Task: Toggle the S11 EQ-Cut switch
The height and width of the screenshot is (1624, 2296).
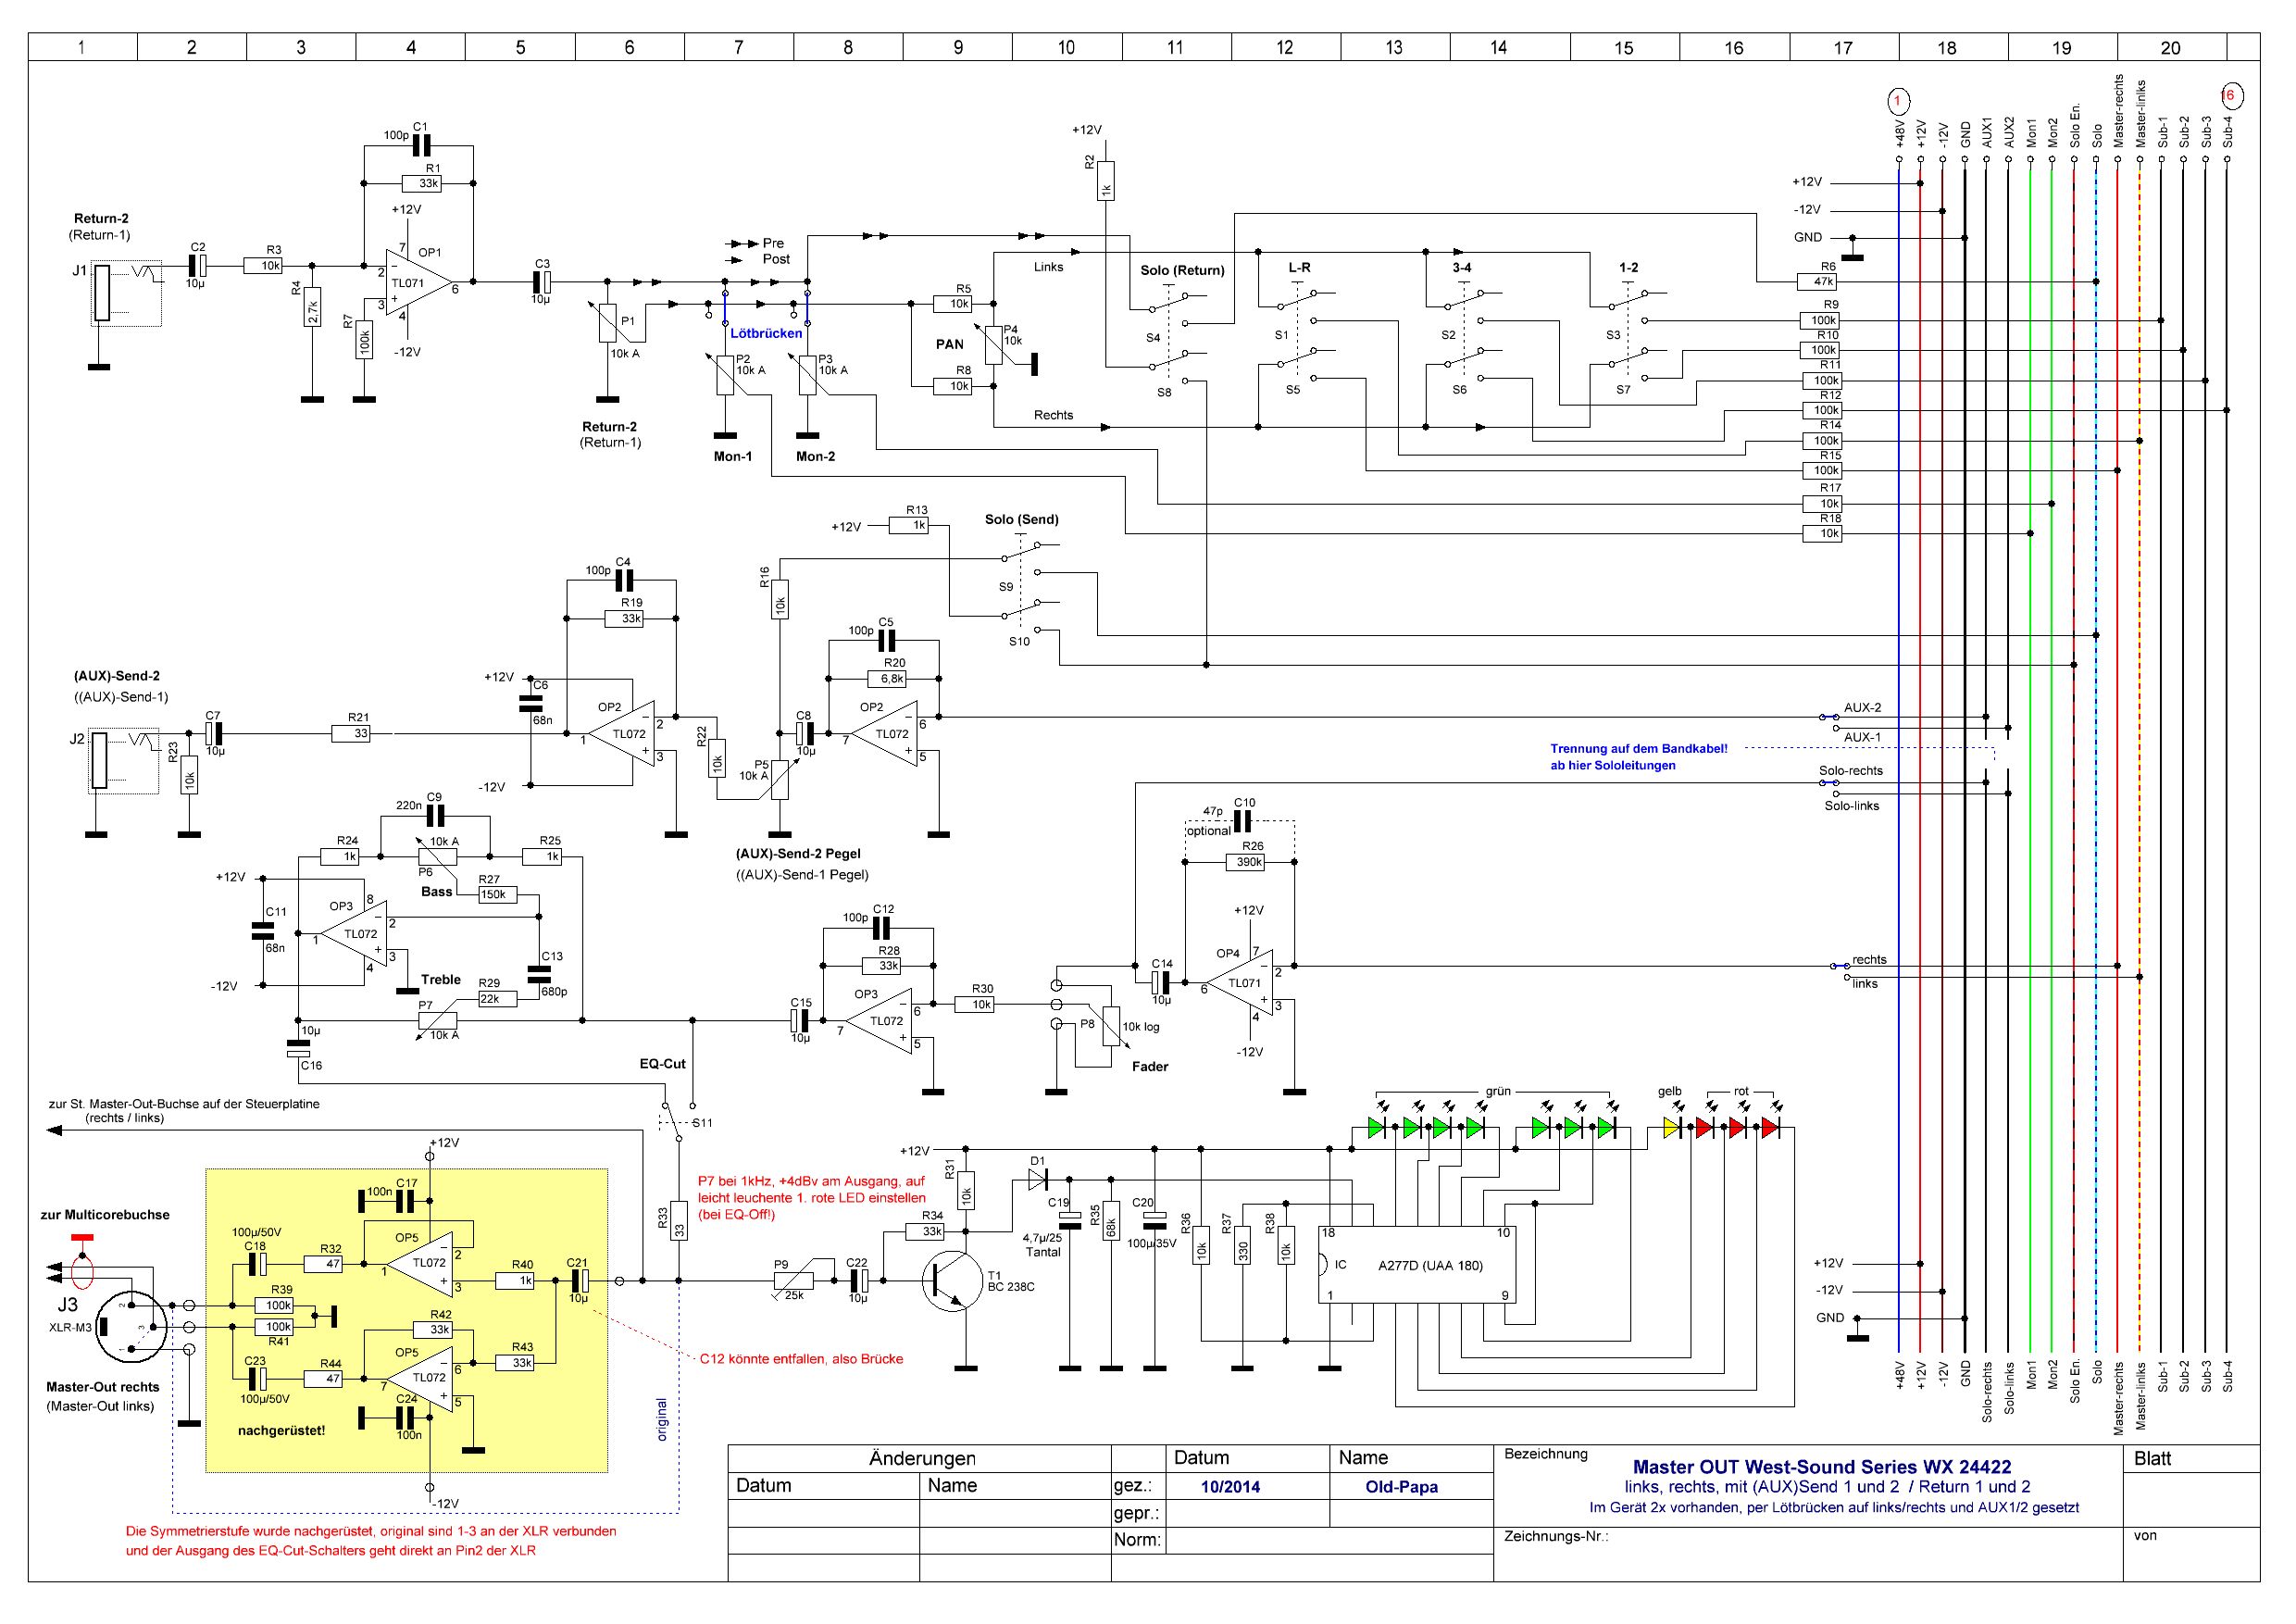Action: 672,1121
